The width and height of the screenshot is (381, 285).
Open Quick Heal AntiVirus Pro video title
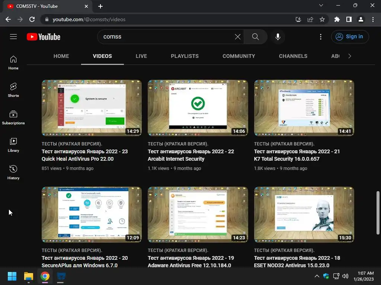(x=85, y=155)
